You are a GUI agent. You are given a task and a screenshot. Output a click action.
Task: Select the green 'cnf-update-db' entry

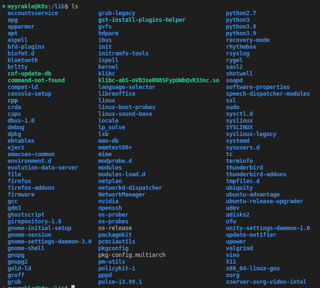click(x=29, y=73)
